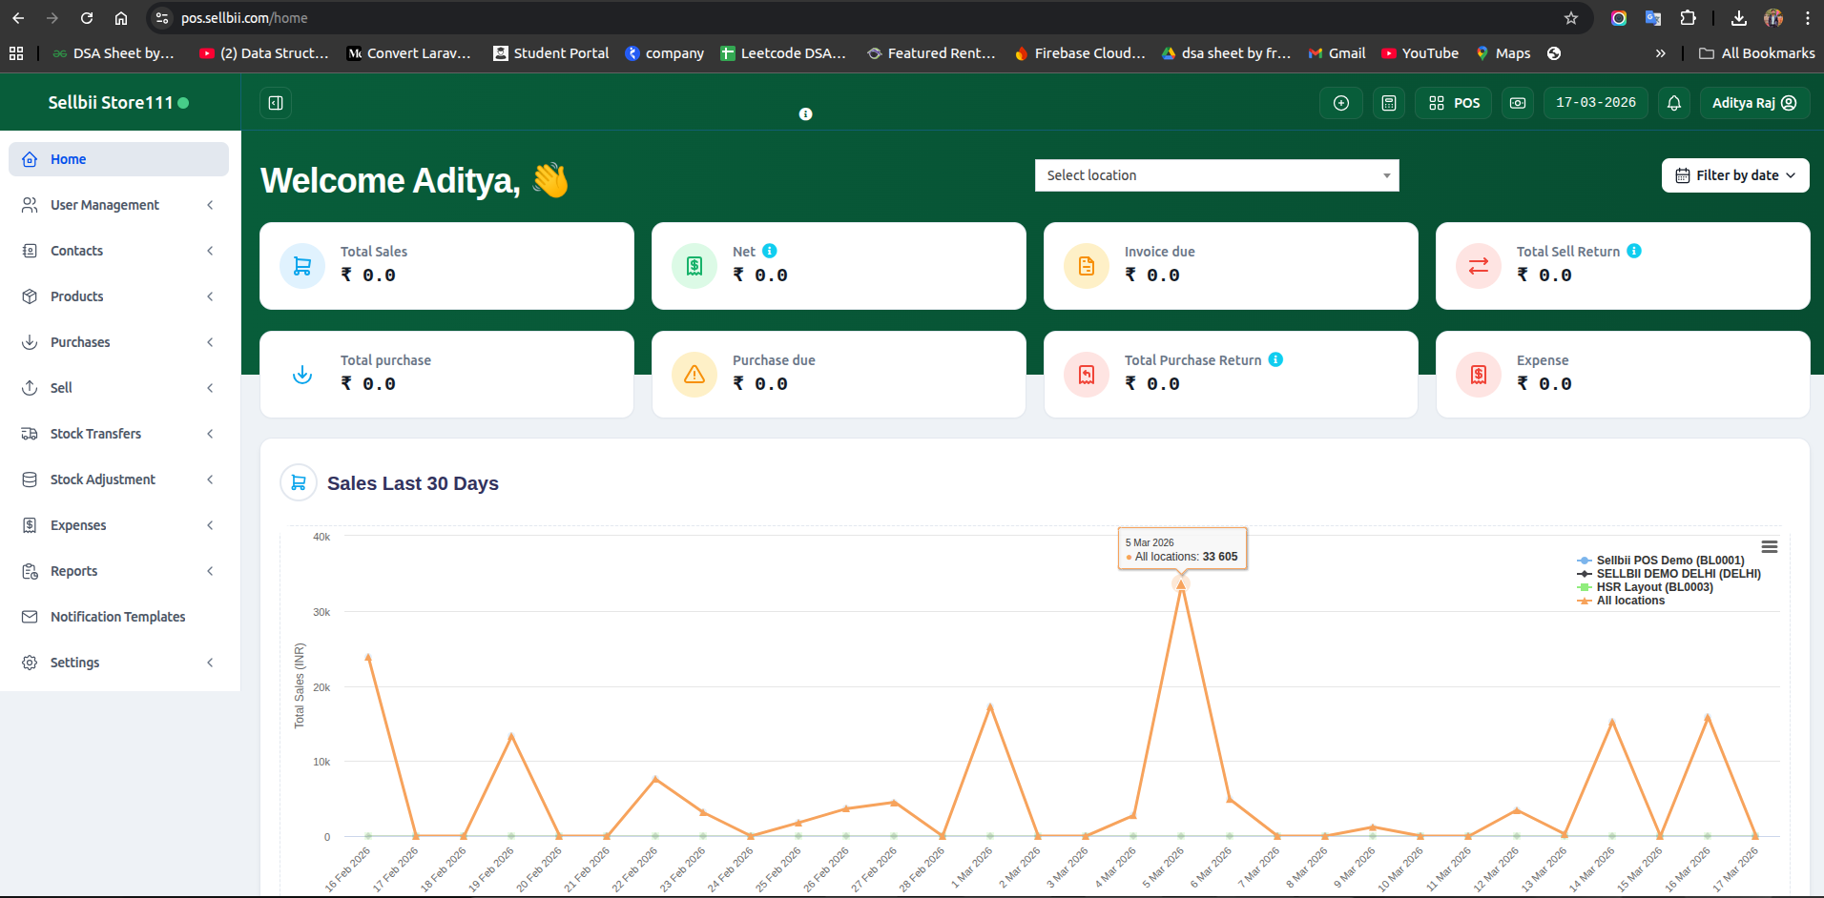1824x898 pixels.
Task: Click the cash register icon beside POS
Action: click(1518, 103)
